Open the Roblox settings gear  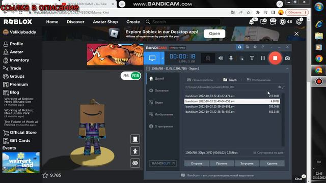299,21
